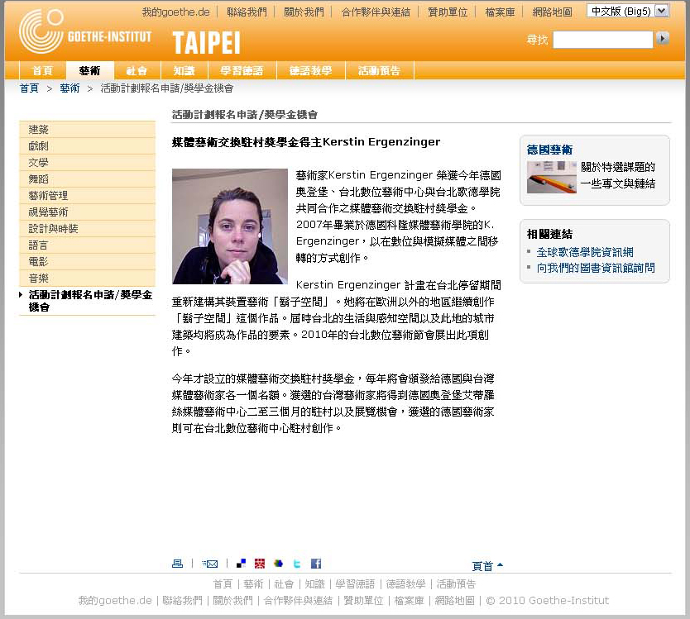Click footer 社會 link
The image size is (690, 619).
pos(284,584)
